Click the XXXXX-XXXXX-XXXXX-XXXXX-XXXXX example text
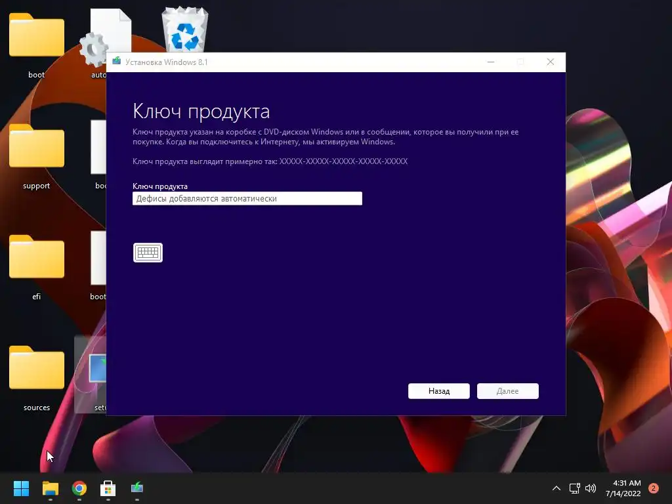672x504 pixels. [x=343, y=161]
